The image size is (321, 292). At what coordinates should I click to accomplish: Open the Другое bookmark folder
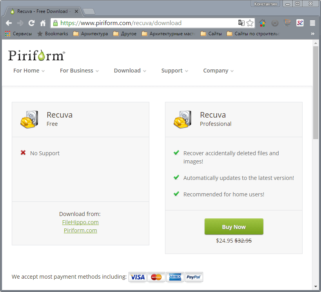[x=125, y=34]
